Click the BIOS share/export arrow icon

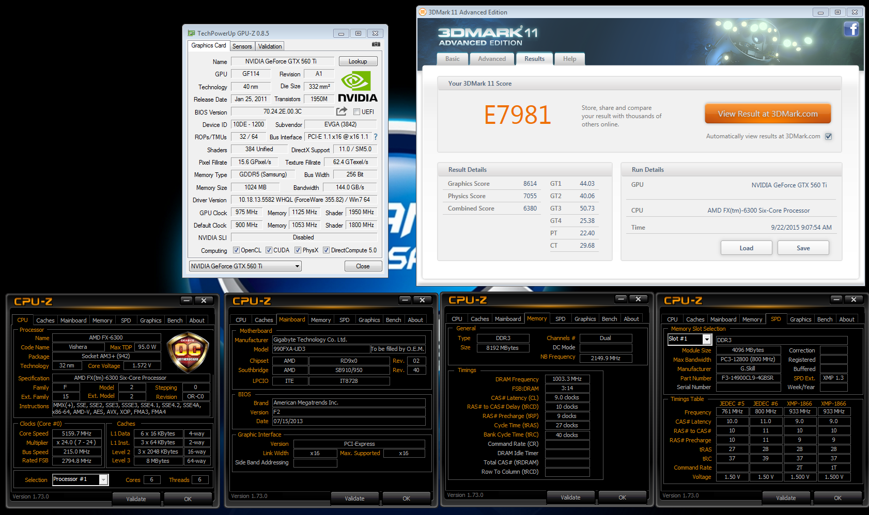click(342, 111)
